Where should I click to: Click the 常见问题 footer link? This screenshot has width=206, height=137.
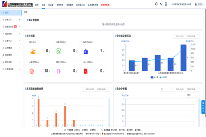tap(114, 130)
